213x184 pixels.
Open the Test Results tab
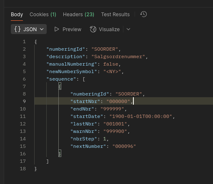(x=115, y=15)
